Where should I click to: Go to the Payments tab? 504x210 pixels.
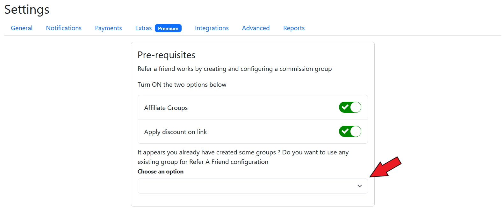108,28
